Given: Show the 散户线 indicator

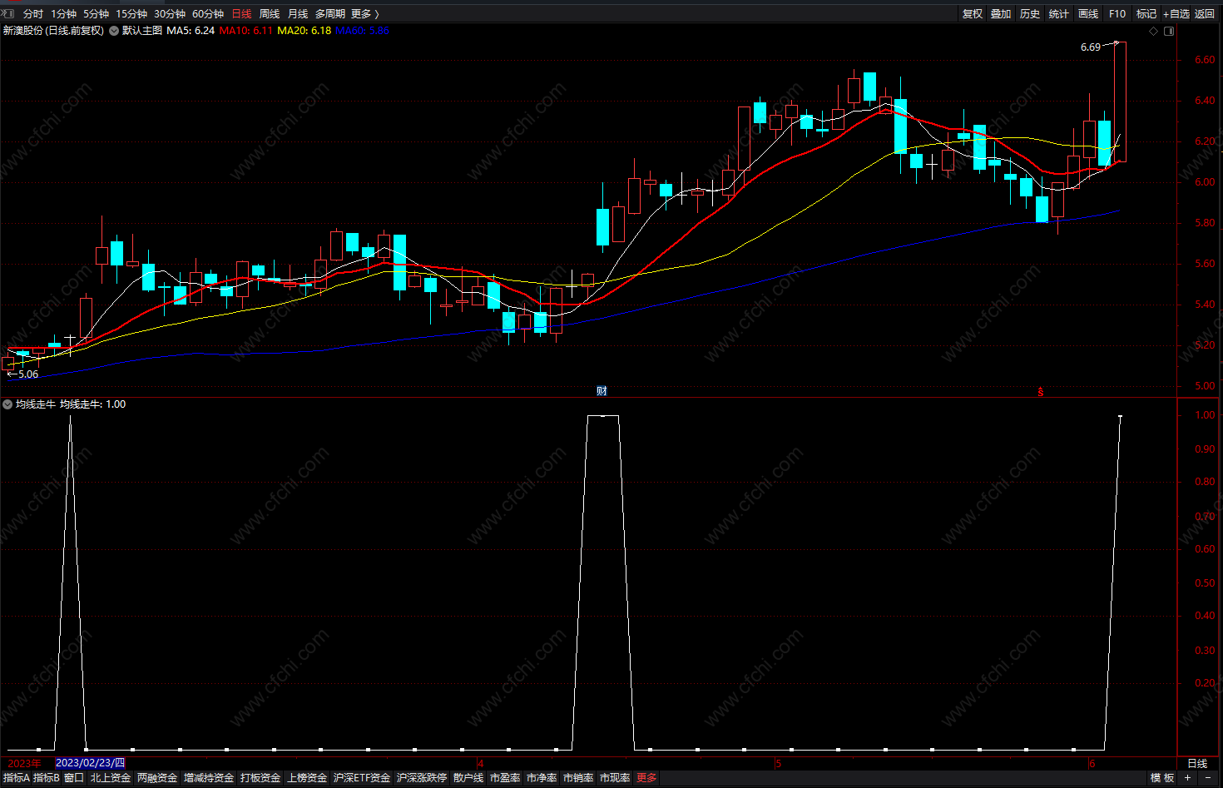Looking at the screenshot, I should pos(468,778).
